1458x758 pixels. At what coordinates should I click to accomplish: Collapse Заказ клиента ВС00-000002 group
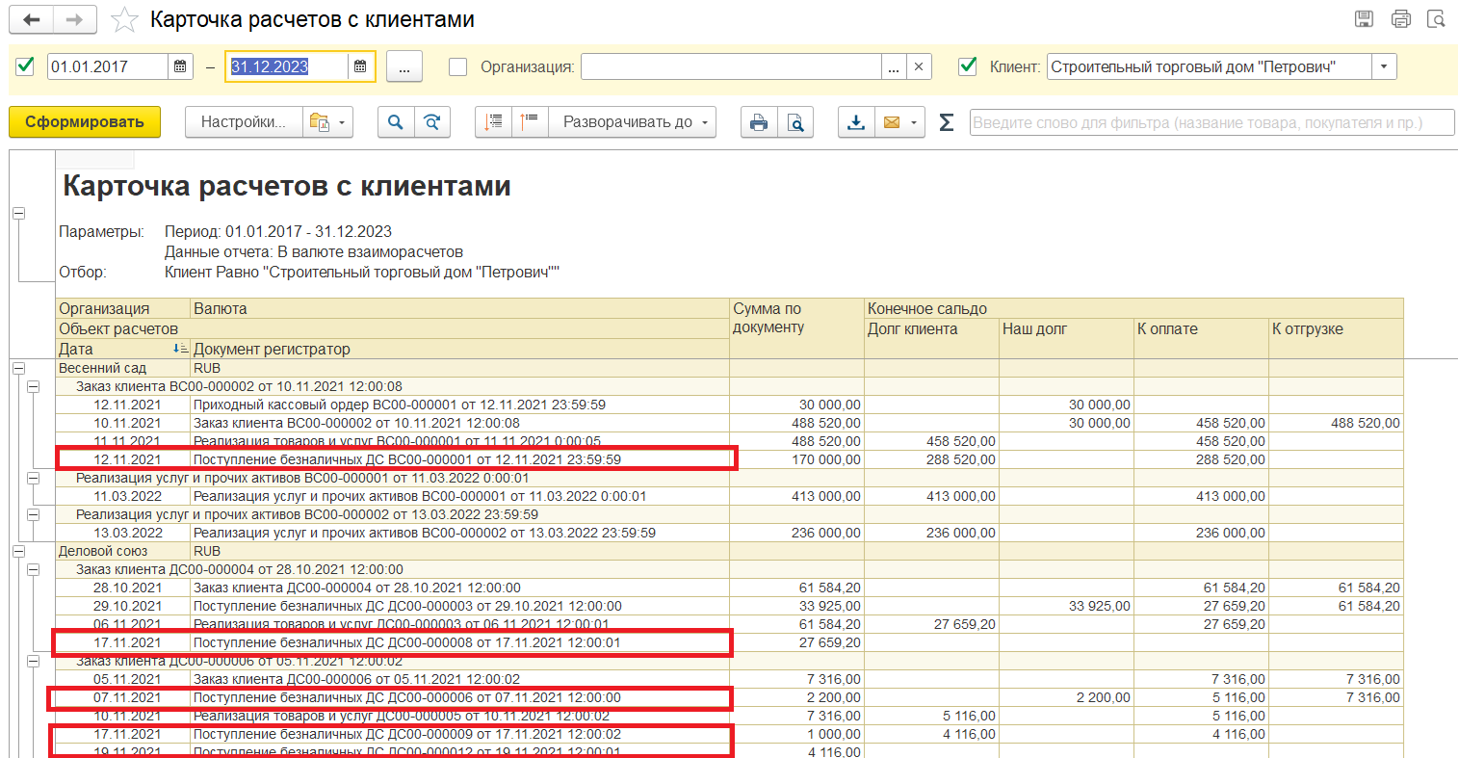pos(34,386)
